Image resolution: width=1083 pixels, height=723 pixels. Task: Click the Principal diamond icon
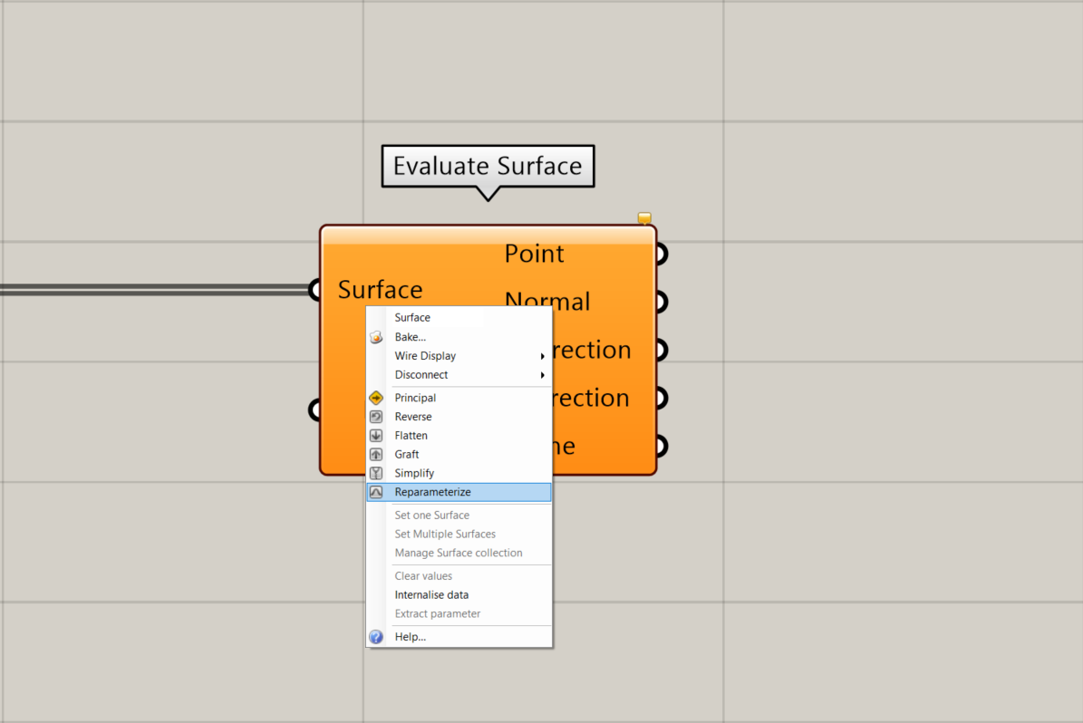click(377, 397)
